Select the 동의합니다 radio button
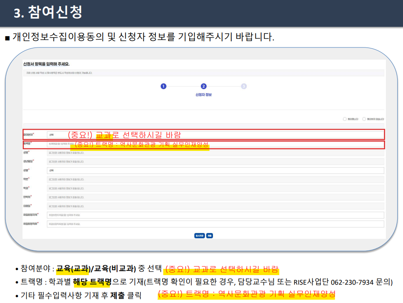The image size is (403, 303). pyautogui.click(x=345, y=119)
